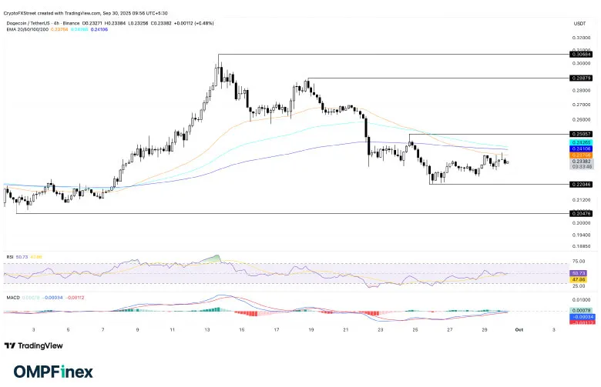Select the cyan 0.24265 EMA price tag
This screenshot has width=601, height=387.
pyautogui.click(x=580, y=142)
